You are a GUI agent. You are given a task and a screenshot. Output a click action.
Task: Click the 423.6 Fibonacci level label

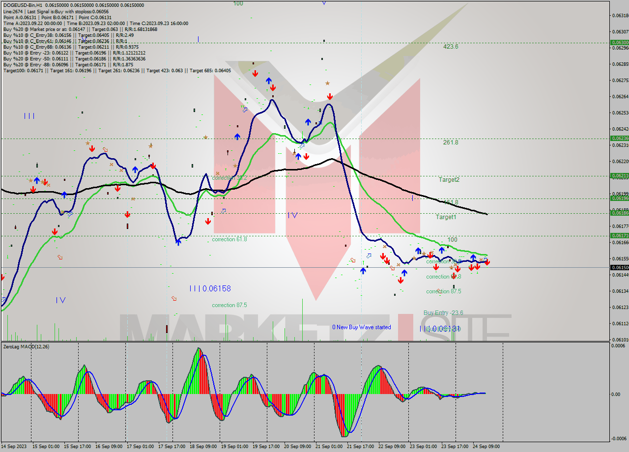(x=451, y=47)
